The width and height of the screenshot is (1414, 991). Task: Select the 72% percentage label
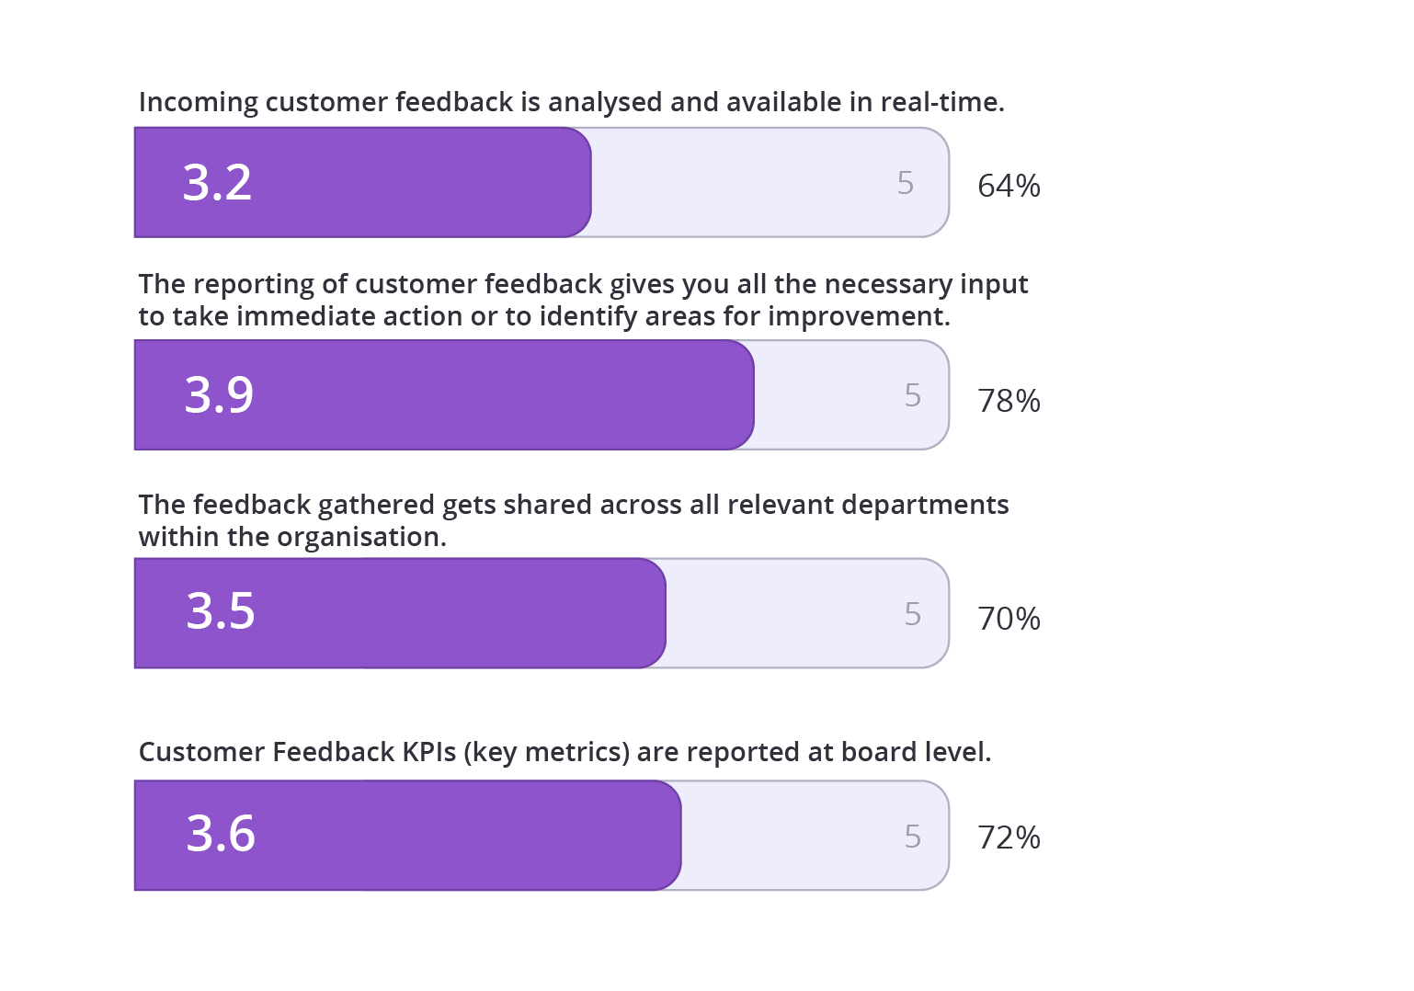click(1009, 837)
